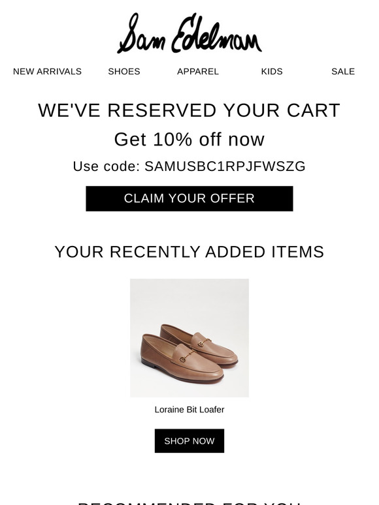
Task: Select the KIDS navigation item
Action: (x=272, y=72)
